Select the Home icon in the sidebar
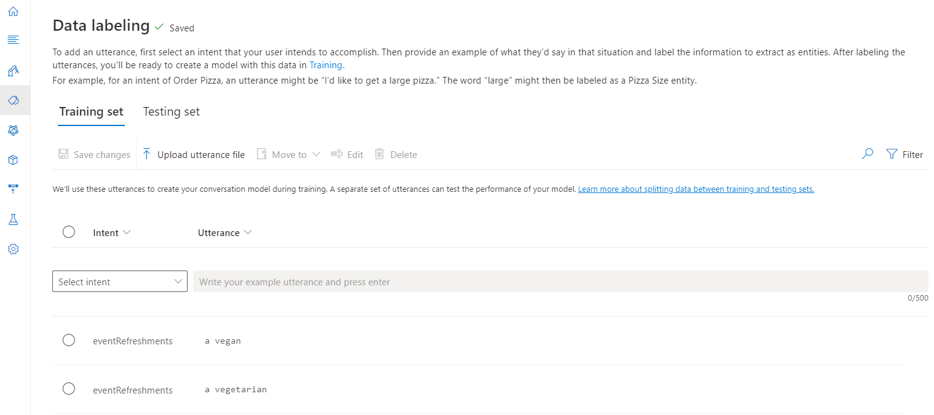 point(14,11)
